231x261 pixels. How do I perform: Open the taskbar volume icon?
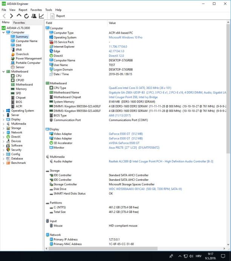point(191,256)
